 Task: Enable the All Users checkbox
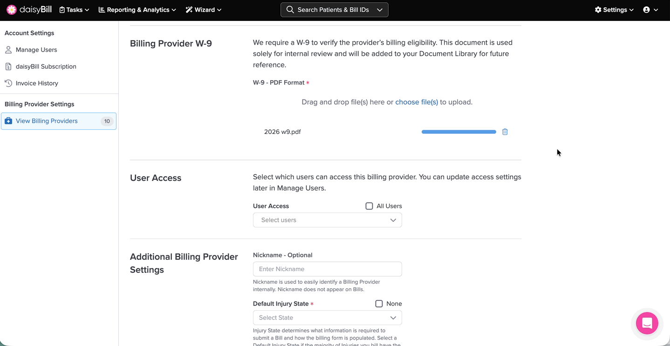click(369, 206)
